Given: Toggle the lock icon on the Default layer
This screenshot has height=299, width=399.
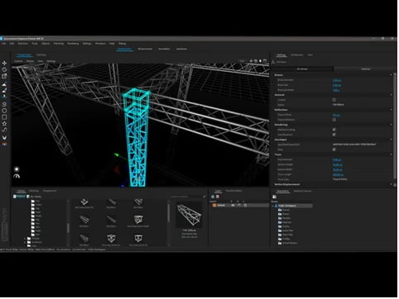Looking at the screenshot, I should pyautogui.click(x=246, y=206).
